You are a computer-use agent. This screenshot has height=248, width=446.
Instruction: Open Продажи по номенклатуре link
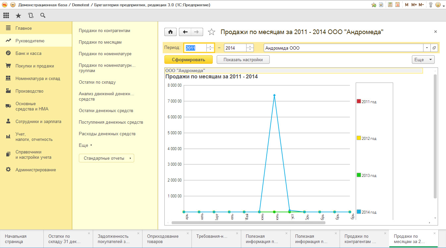pyautogui.click(x=105, y=54)
